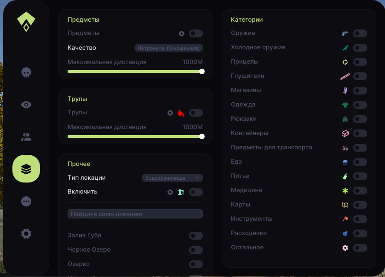
Task: Click the red paint icon next to Трупы
Action: coord(181,112)
